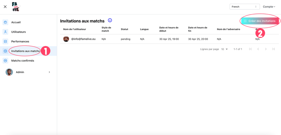Click the Performances chart icon
Viewport: 281px width, 135px height.
pyautogui.click(x=5, y=41)
